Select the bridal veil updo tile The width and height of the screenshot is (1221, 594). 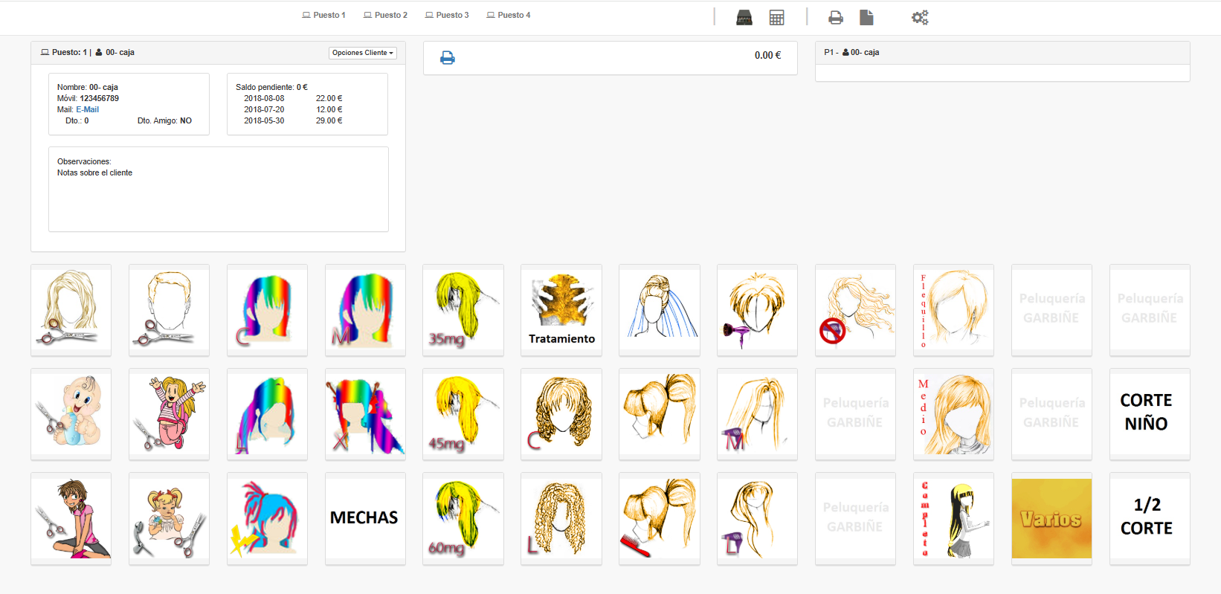pyautogui.click(x=660, y=310)
